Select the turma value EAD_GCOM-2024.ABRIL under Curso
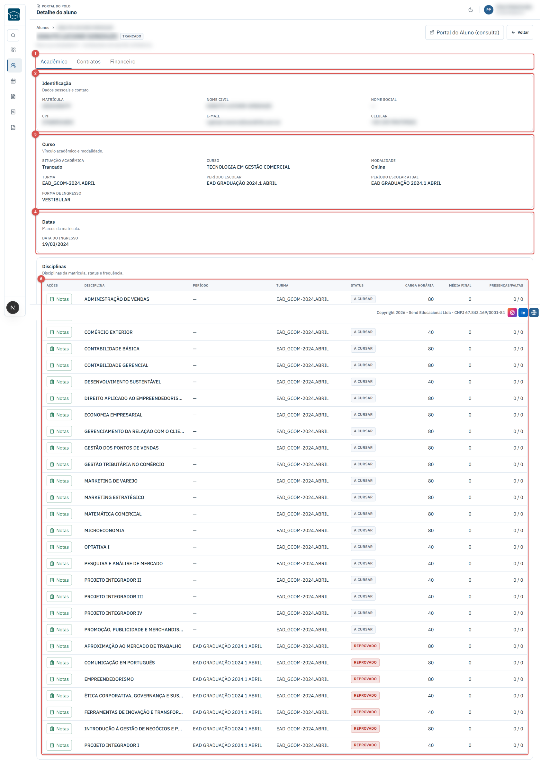540x784 pixels. (69, 184)
